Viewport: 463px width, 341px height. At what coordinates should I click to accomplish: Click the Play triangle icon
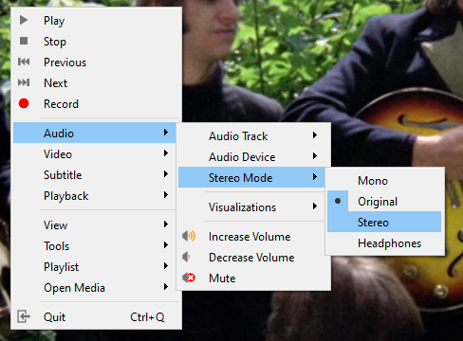24,20
